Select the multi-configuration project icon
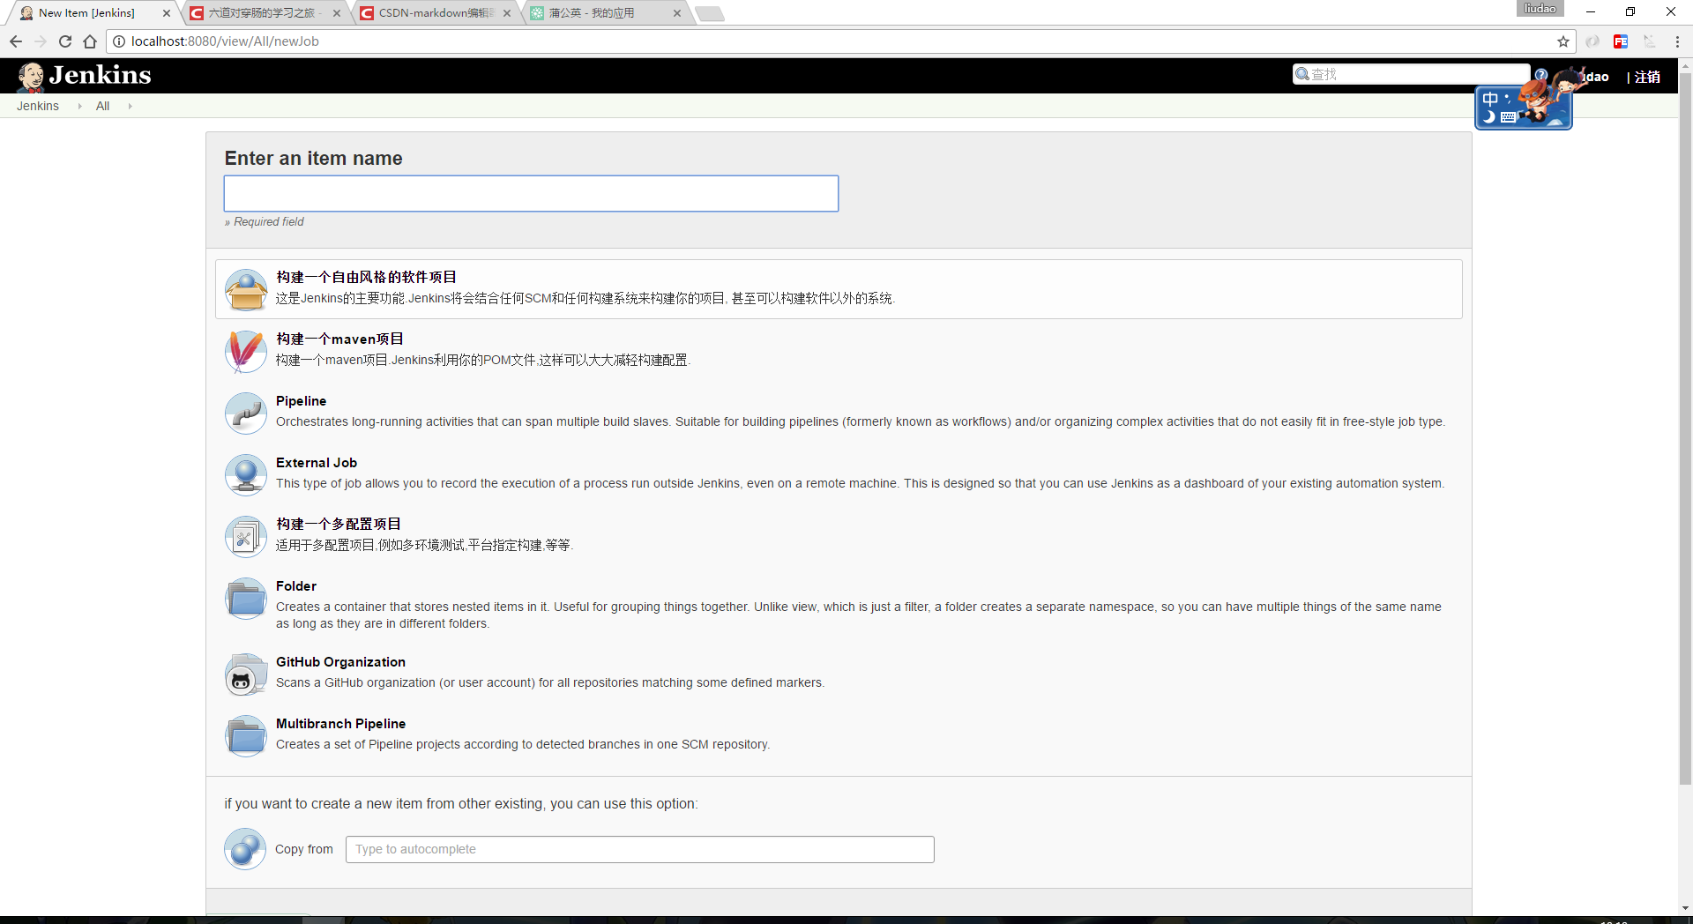The width and height of the screenshot is (1693, 924). [246, 537]
